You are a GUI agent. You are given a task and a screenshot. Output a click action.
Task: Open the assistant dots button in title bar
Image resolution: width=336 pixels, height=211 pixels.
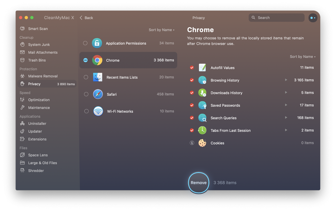313,18
